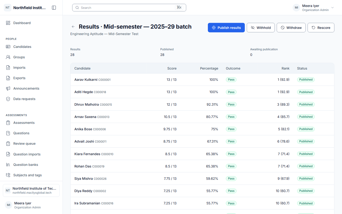Click the ⌘K shortcut badge
This screenshot has width=342, height=214.
[x=179, y=8]
